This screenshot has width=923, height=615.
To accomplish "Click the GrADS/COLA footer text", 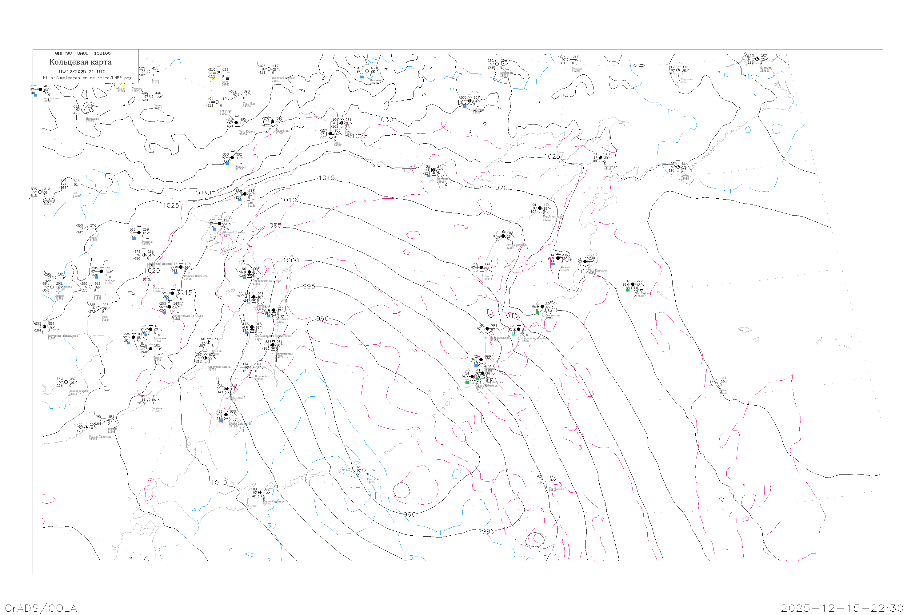I will coord(41,608).
